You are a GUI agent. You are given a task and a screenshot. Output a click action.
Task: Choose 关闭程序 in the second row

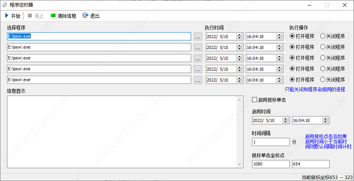[333, 47]
